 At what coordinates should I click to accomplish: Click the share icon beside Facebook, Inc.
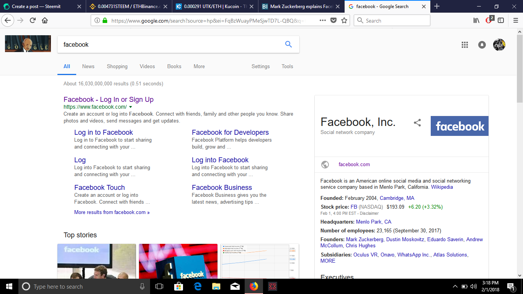(417, 123)
